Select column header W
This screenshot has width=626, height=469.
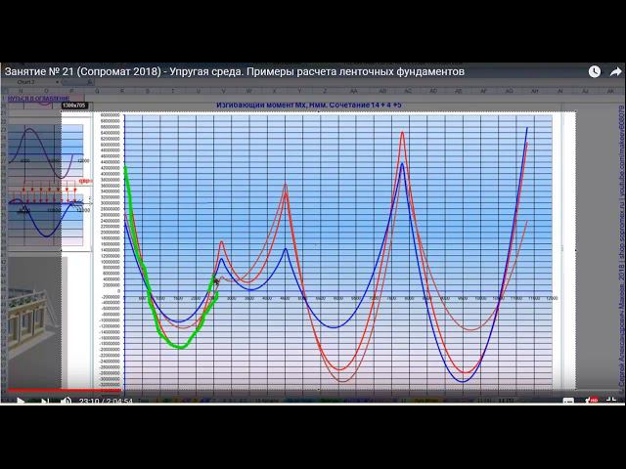coord(248,91)
